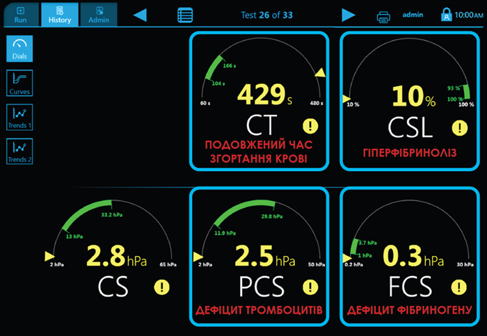
Task: Open the Dials view in sidebar
Action: (x=20, y=49)
